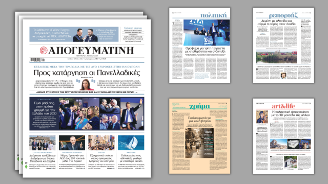The image size is (328, 184).
Task: Click the green diamond icon on front page edge
Action: click(x=26, y=167)
